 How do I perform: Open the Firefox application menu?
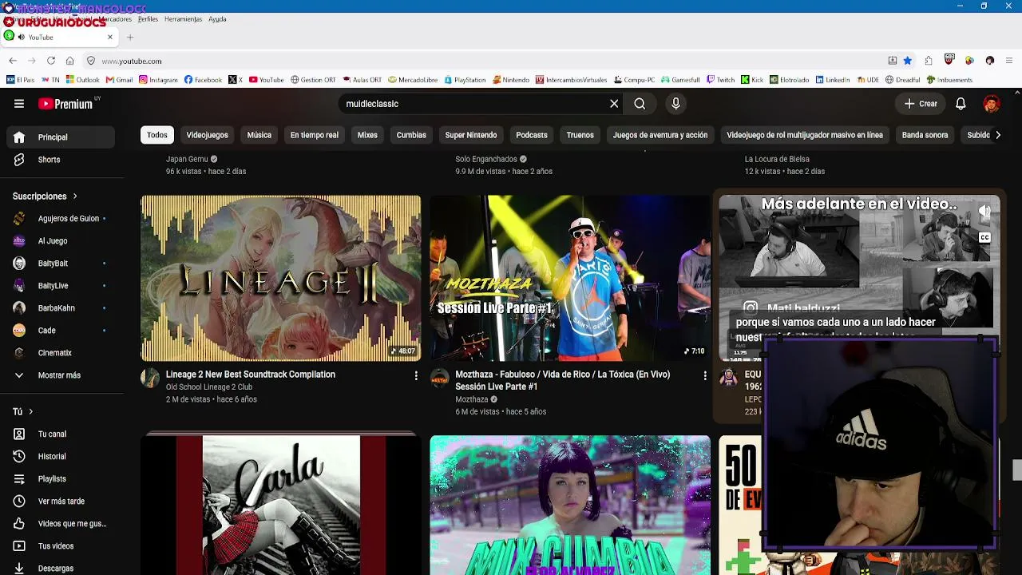point(1010,61)
